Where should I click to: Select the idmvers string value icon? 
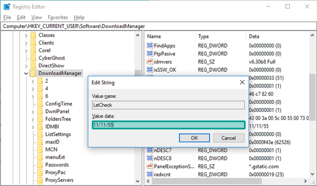(150, 62)
